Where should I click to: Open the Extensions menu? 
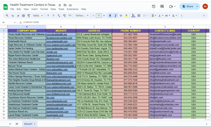point(73,9)
